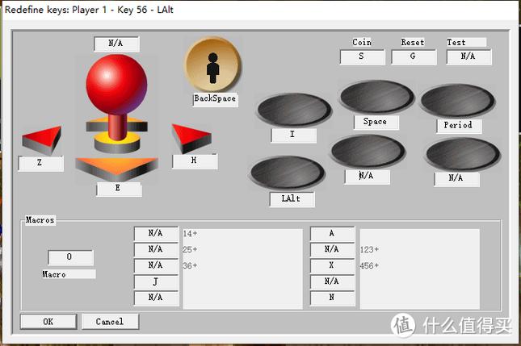Click the H key box for right
Image resolution: width=521 pixels, height=346 pixels.
pos(195,161)
